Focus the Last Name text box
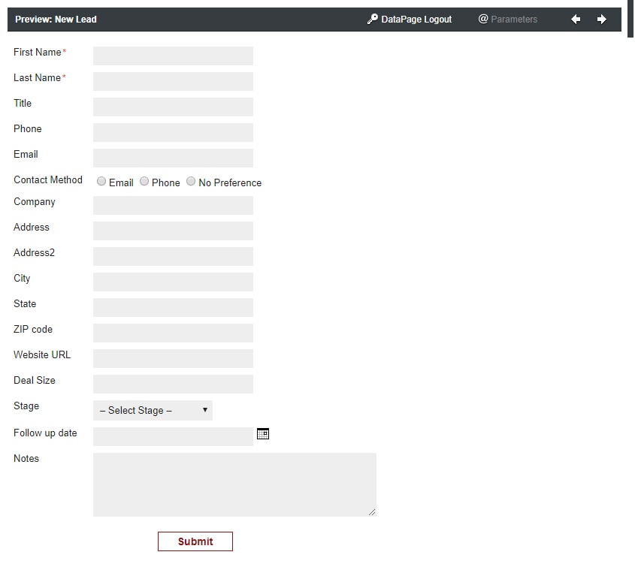Image resolution: width=635 pixels, height=582 pixels. [x=173, y=82]
